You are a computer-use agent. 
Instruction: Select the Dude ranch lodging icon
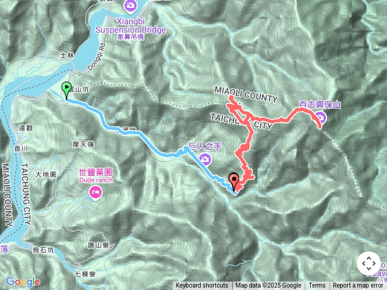pos(96,192)
